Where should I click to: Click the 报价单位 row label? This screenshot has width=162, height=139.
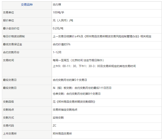tap(8, 20)
